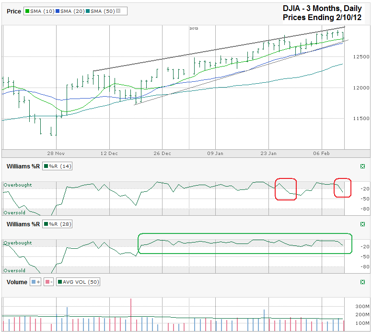Click Oversold label in %R (28) panel

point(14,270)
